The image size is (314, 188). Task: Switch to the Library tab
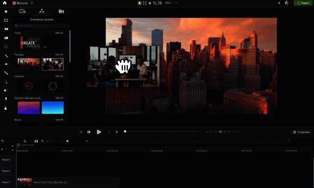coord(61,11)
